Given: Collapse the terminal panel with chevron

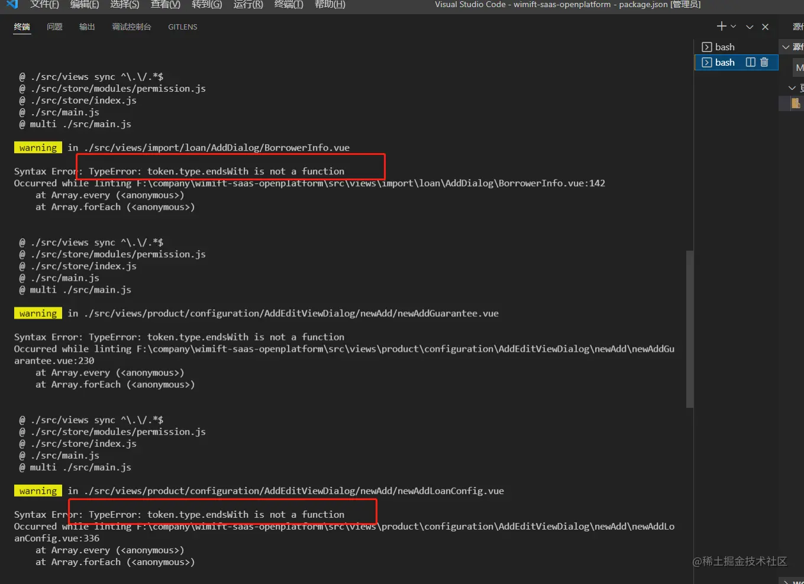Looking at the screenshot, I should [750, 27].
